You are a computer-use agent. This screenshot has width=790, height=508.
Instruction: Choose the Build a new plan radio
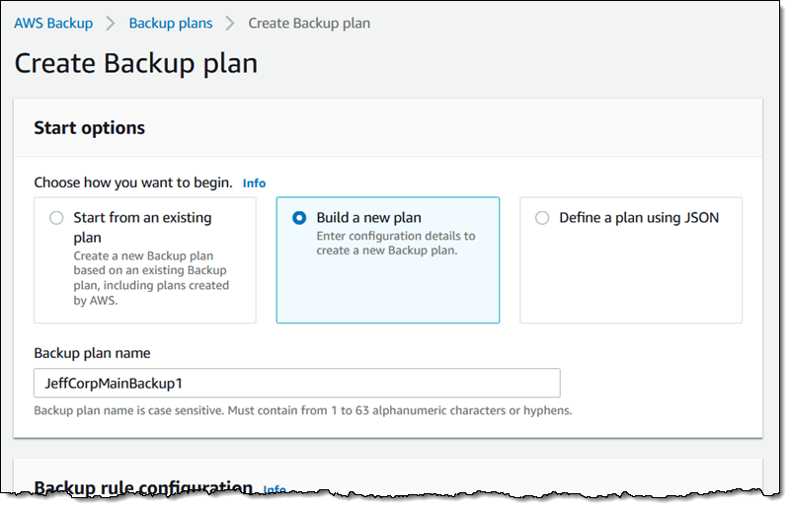pyautogui.click(x=299, y=218)
